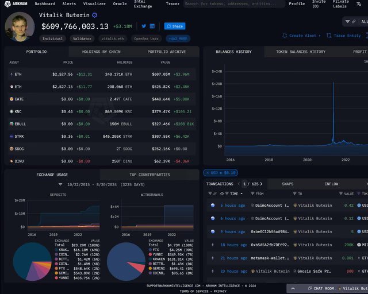Open the language translate icon
The image size is (368, 294).
point(359,4)
